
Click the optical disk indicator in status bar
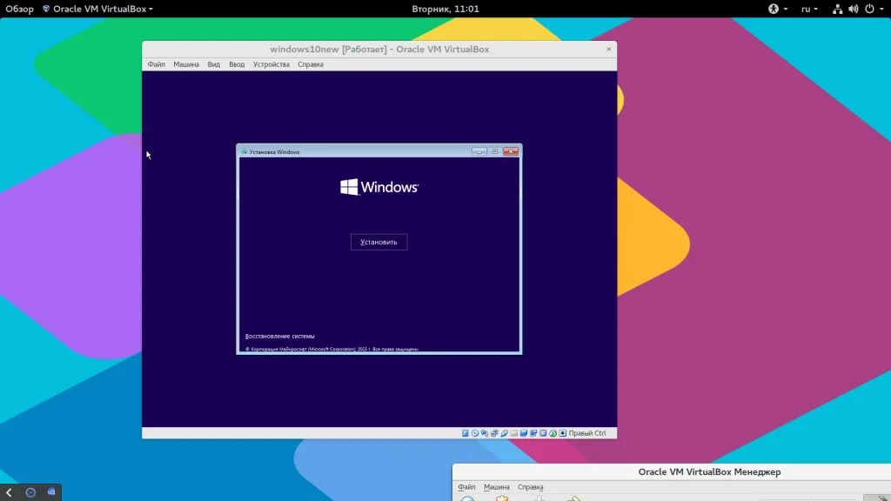[x=475, y=433]
